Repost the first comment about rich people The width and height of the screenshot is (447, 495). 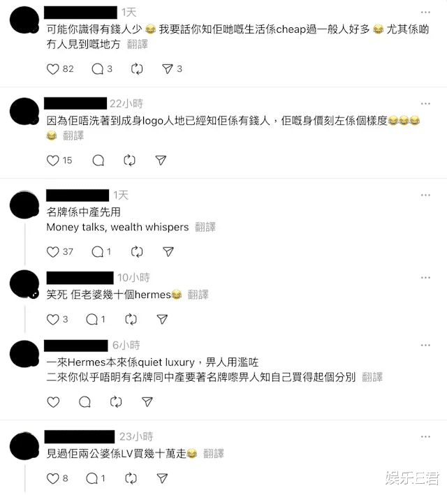click(x=137, y=69)
